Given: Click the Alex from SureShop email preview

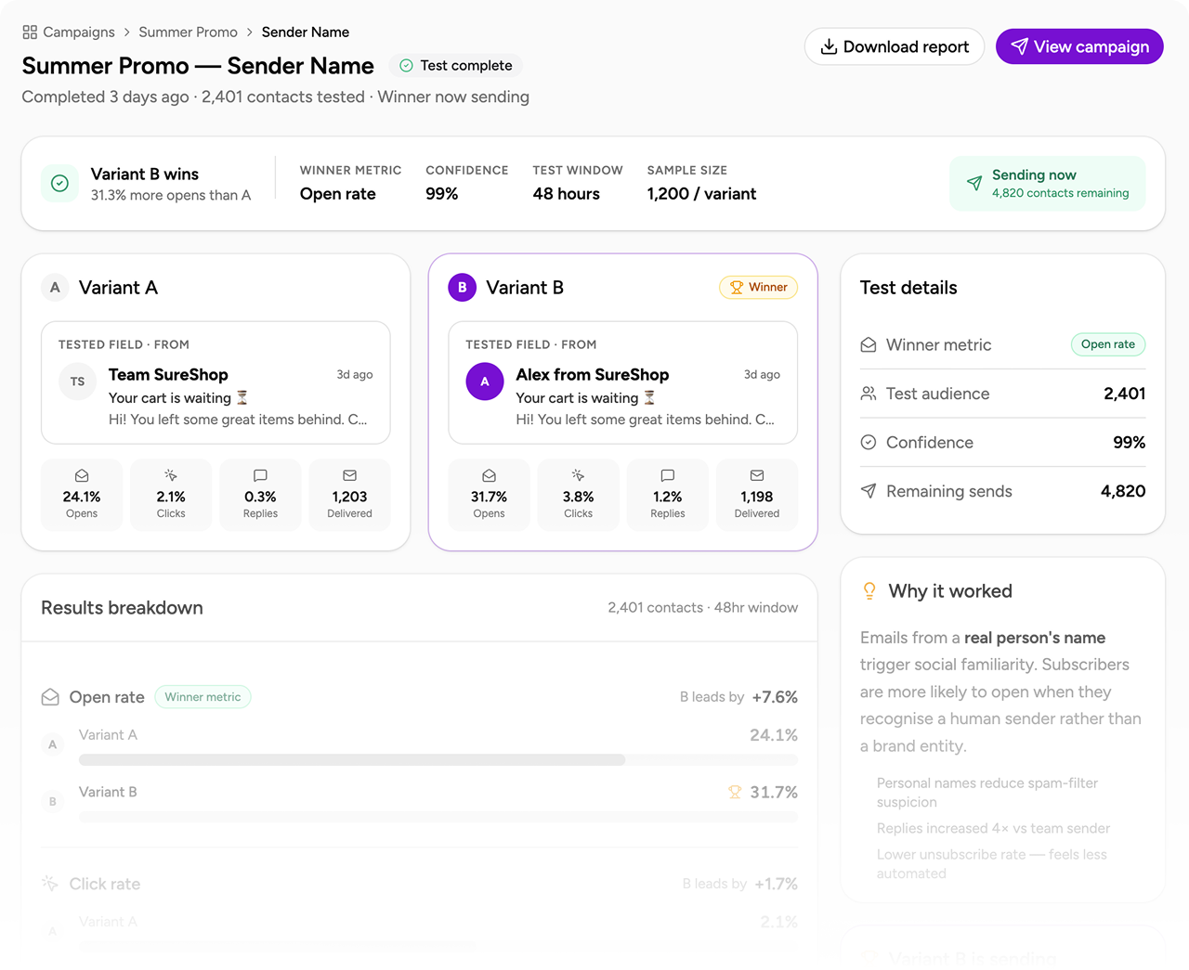Looking at the screenshot, I should (622, 383).
